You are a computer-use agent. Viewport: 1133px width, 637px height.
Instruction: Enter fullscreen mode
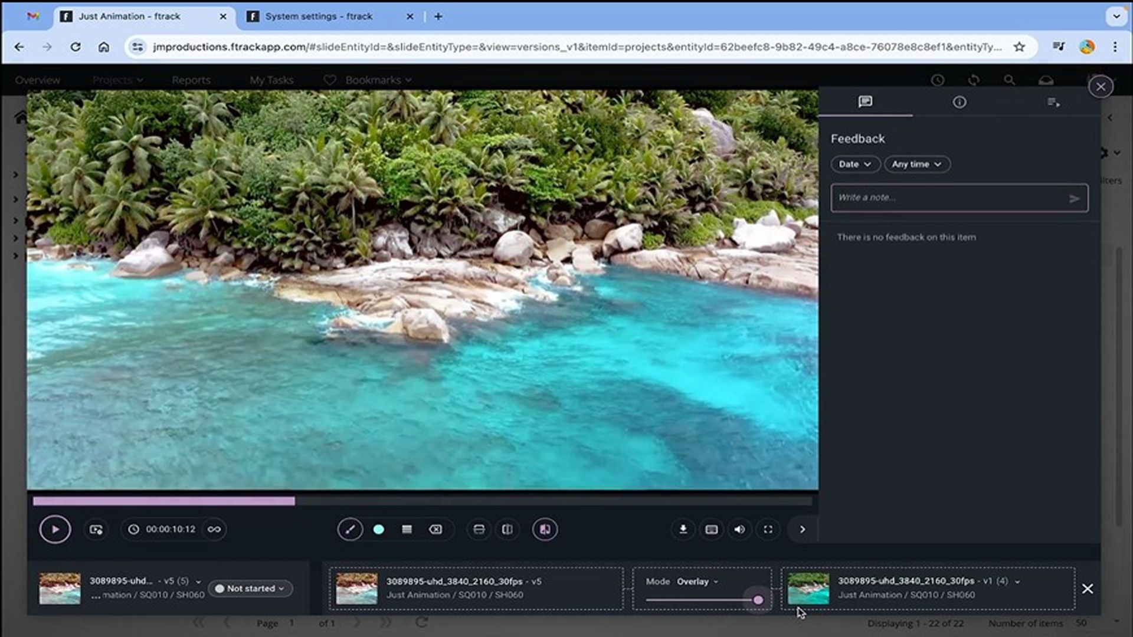tap(768, 529)
